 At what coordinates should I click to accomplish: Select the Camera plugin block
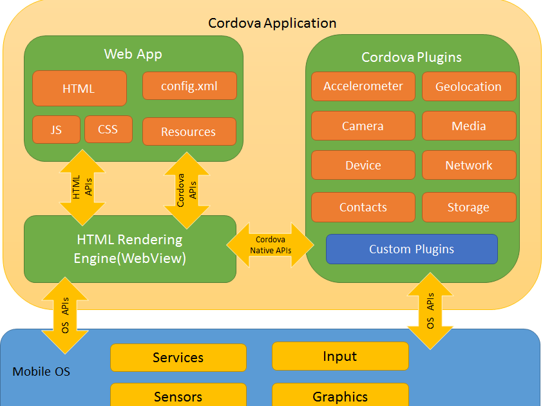point(363,126)
